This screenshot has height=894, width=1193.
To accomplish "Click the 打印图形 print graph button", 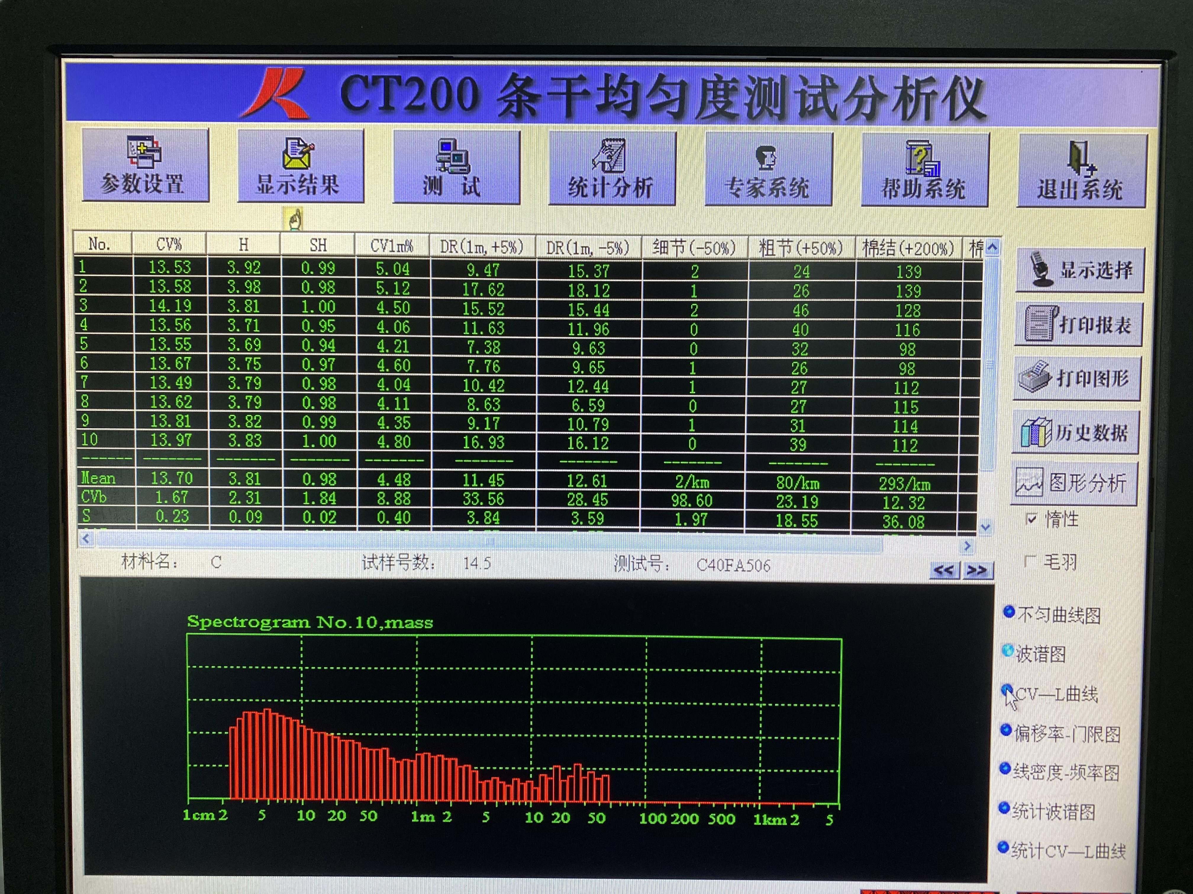I will [x=1076, y=378].
